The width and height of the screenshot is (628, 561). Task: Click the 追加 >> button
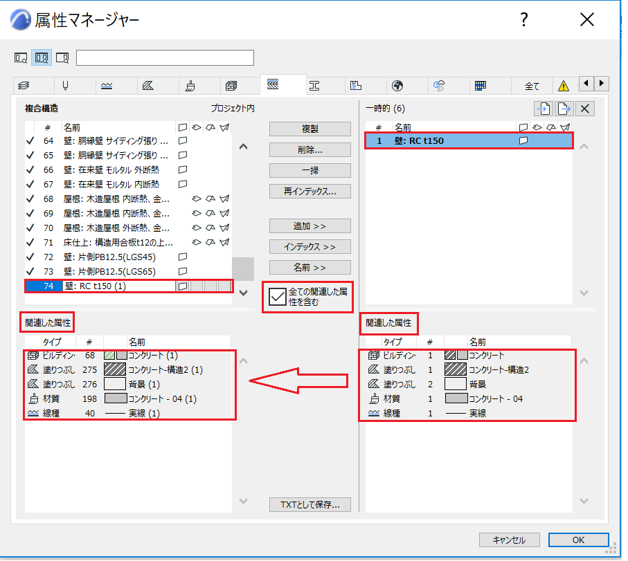pos(310,226)
